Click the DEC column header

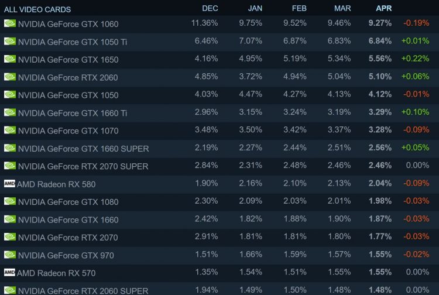click(210, 8)
